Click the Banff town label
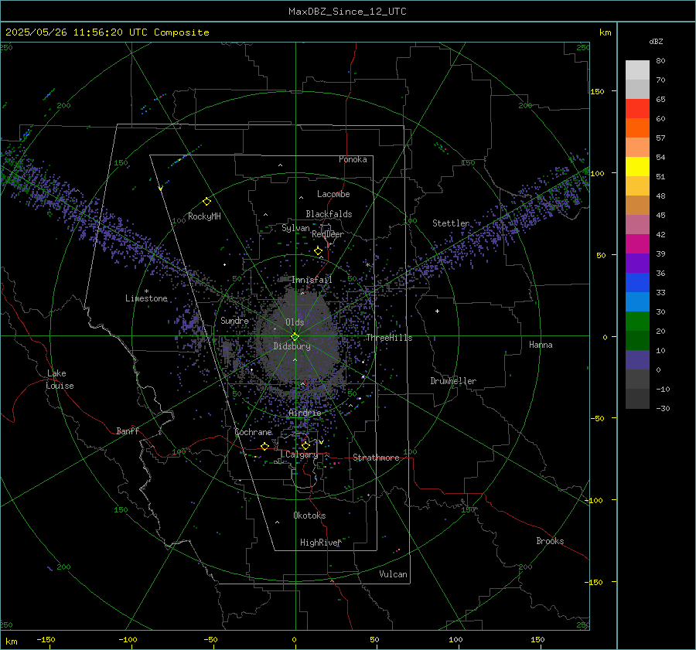The width and height of the screenshot is (696, 650). point(128,430)
